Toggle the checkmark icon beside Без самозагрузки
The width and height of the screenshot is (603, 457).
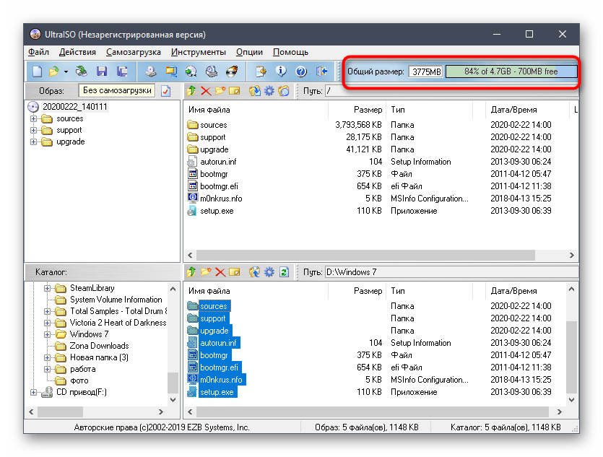click(166, 91)
